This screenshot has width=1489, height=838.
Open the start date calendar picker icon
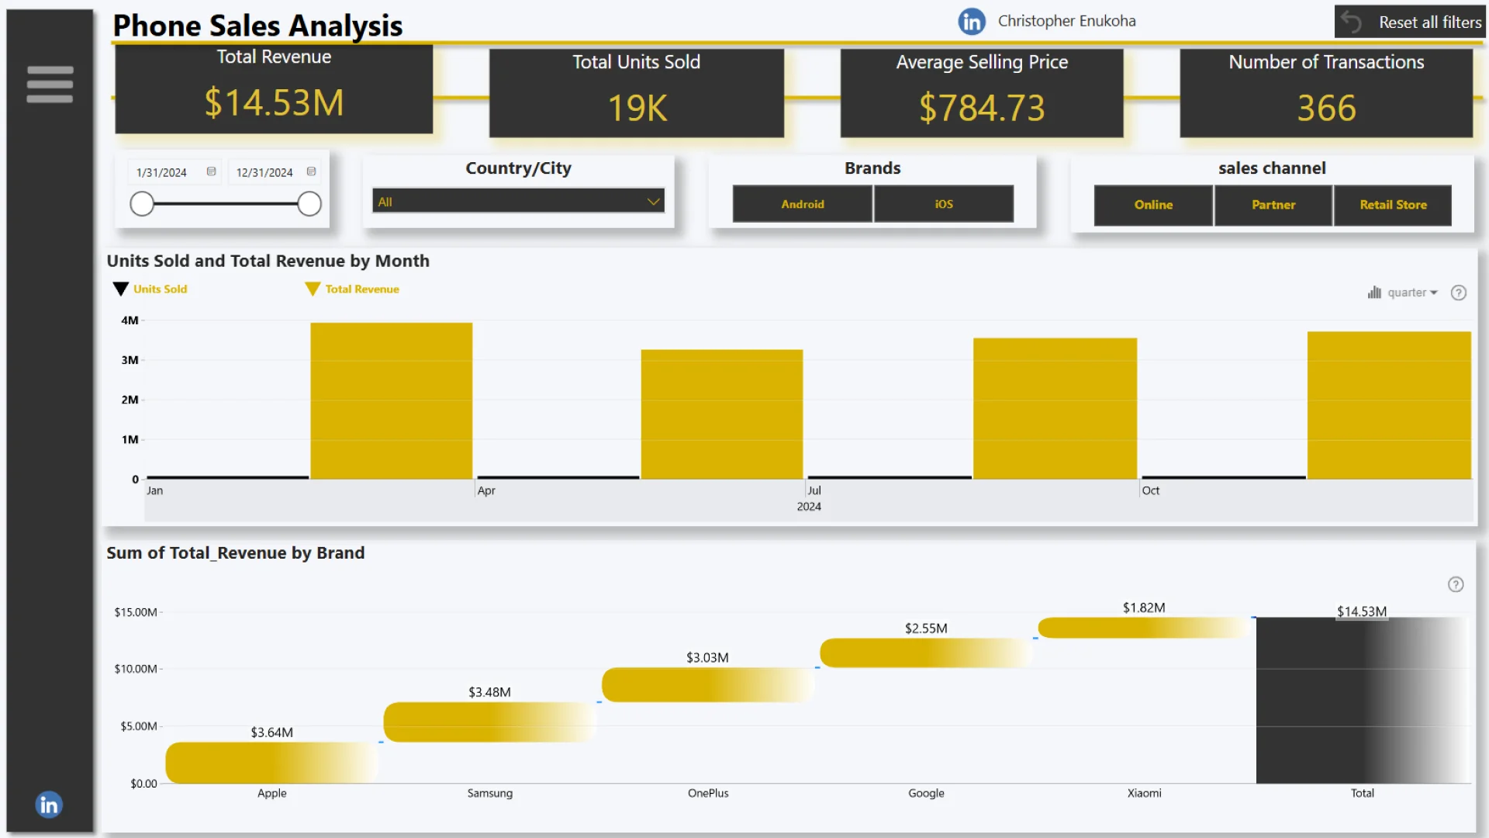[x=211, y=171]
